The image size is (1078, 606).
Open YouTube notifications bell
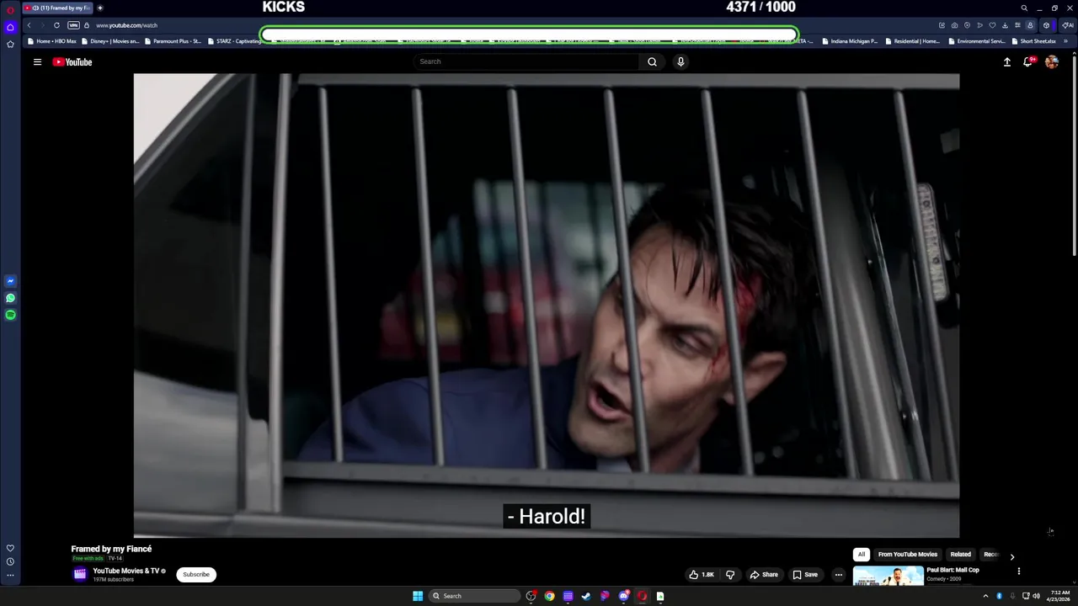1028,61
